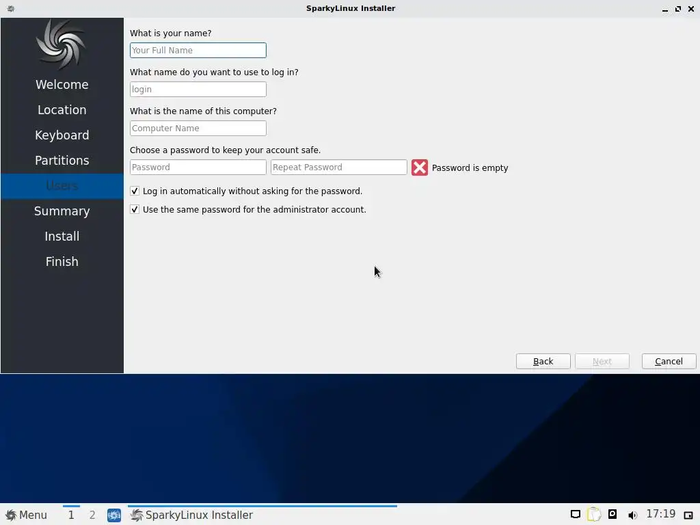The width and height of the screenshot is (700, 525).
Task: Click 'Choose a password to keep your account safe' label
Action: [x=225, y=150]
